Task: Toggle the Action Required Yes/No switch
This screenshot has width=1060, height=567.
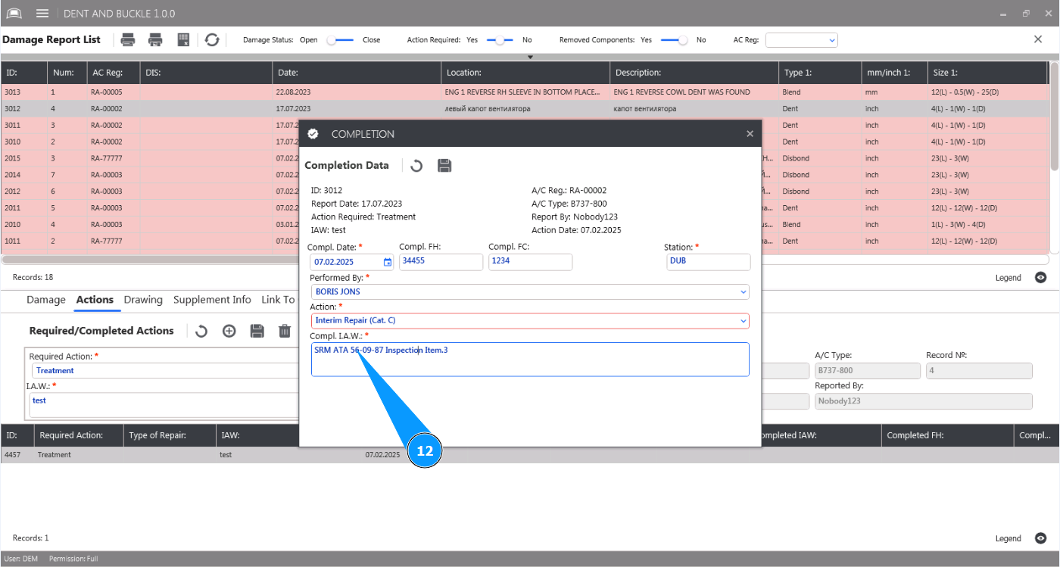Action: click(500, 40)
